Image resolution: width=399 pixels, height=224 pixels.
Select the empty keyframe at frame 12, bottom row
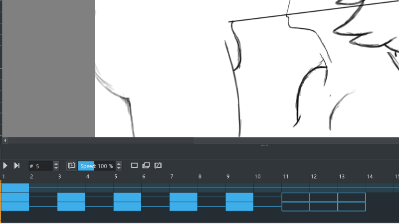324,206
